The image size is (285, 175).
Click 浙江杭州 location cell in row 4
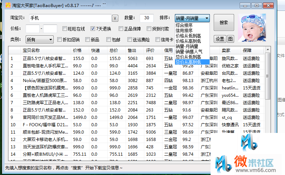pos(209,80)
